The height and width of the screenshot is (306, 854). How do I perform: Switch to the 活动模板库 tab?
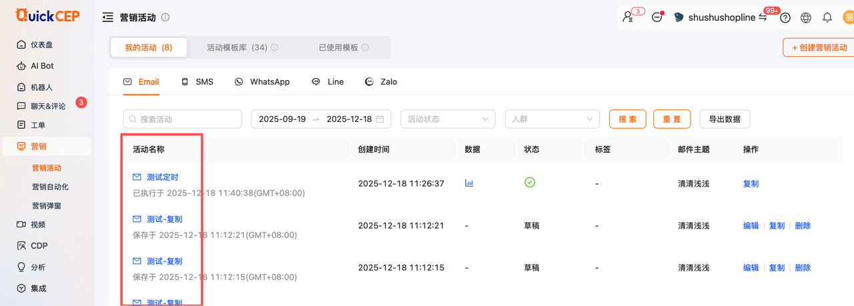pos(237,47)
